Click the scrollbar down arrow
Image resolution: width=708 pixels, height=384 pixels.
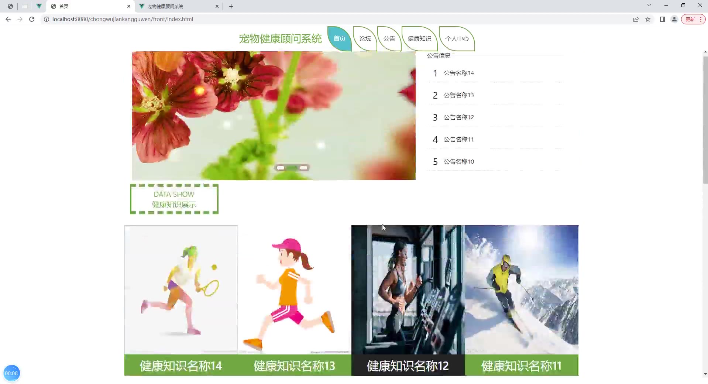705,374
